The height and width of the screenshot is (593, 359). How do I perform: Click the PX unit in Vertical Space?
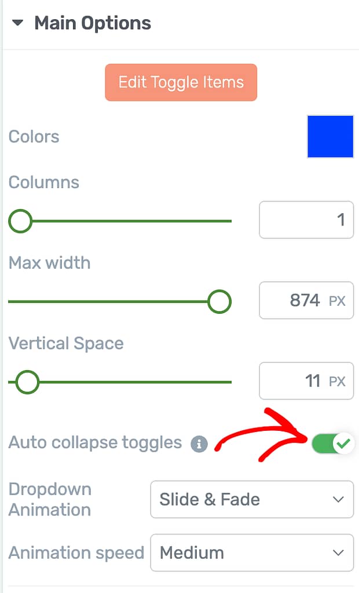[x=337, y=381]
